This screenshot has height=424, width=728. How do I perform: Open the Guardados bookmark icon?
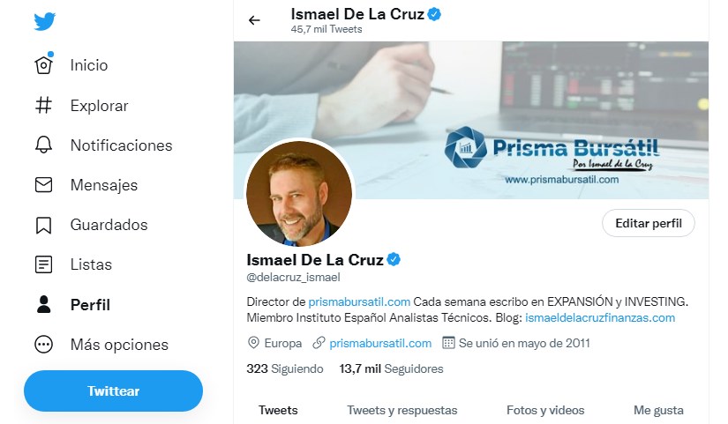coord(44,225)
